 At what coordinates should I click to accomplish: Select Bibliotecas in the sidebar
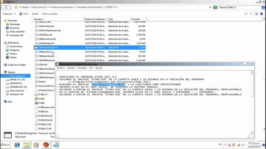(x=13, y=43)
